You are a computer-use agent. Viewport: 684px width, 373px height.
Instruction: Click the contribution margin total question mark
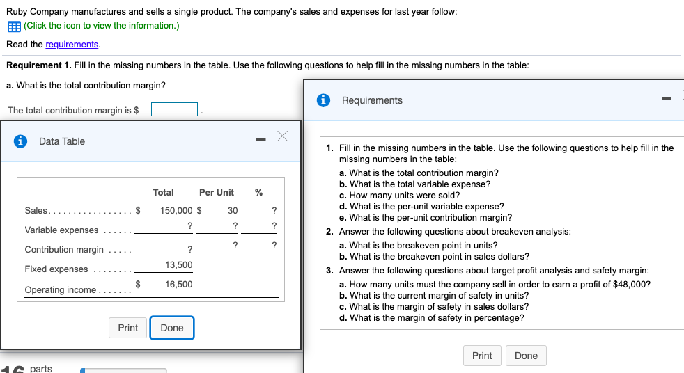tap(189, 249)
